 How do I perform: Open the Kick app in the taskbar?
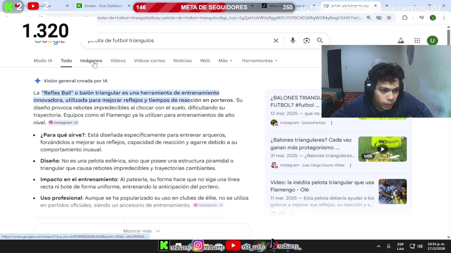point(164,246)
